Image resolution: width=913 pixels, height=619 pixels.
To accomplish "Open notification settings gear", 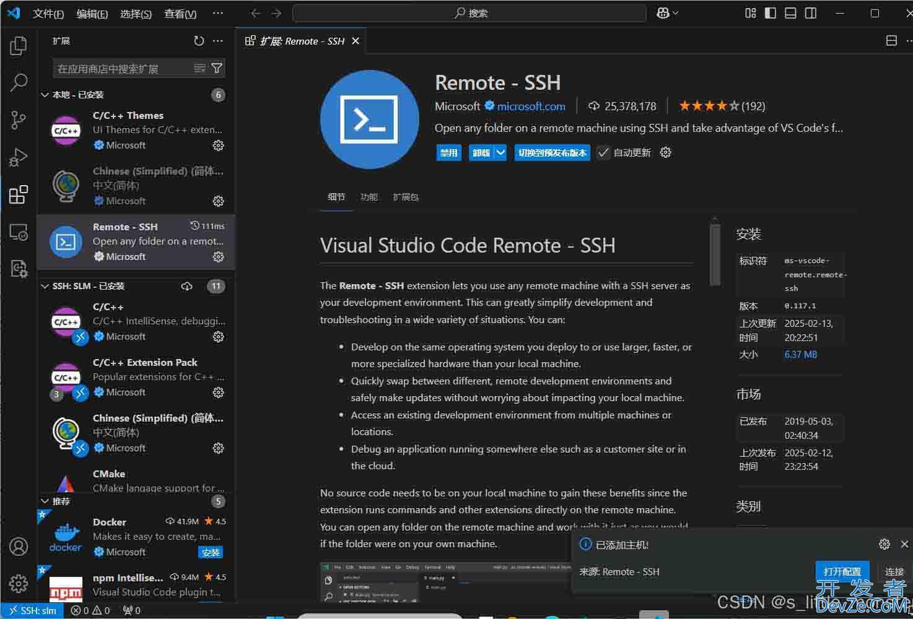I will [x=884, y=544].
